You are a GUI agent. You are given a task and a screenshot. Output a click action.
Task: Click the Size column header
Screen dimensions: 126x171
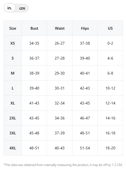13,28
